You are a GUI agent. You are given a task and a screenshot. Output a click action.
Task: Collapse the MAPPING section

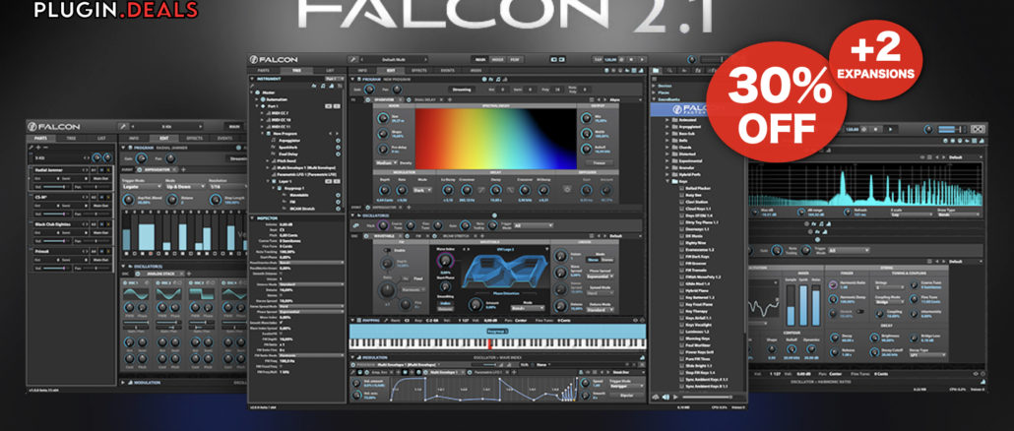tap(353, 319)
